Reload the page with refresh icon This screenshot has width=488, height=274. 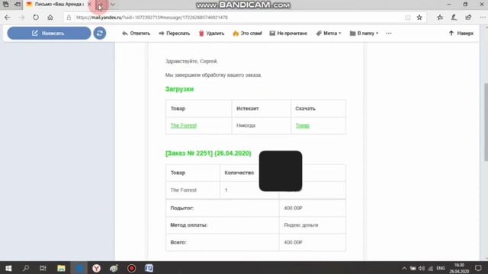36,18
